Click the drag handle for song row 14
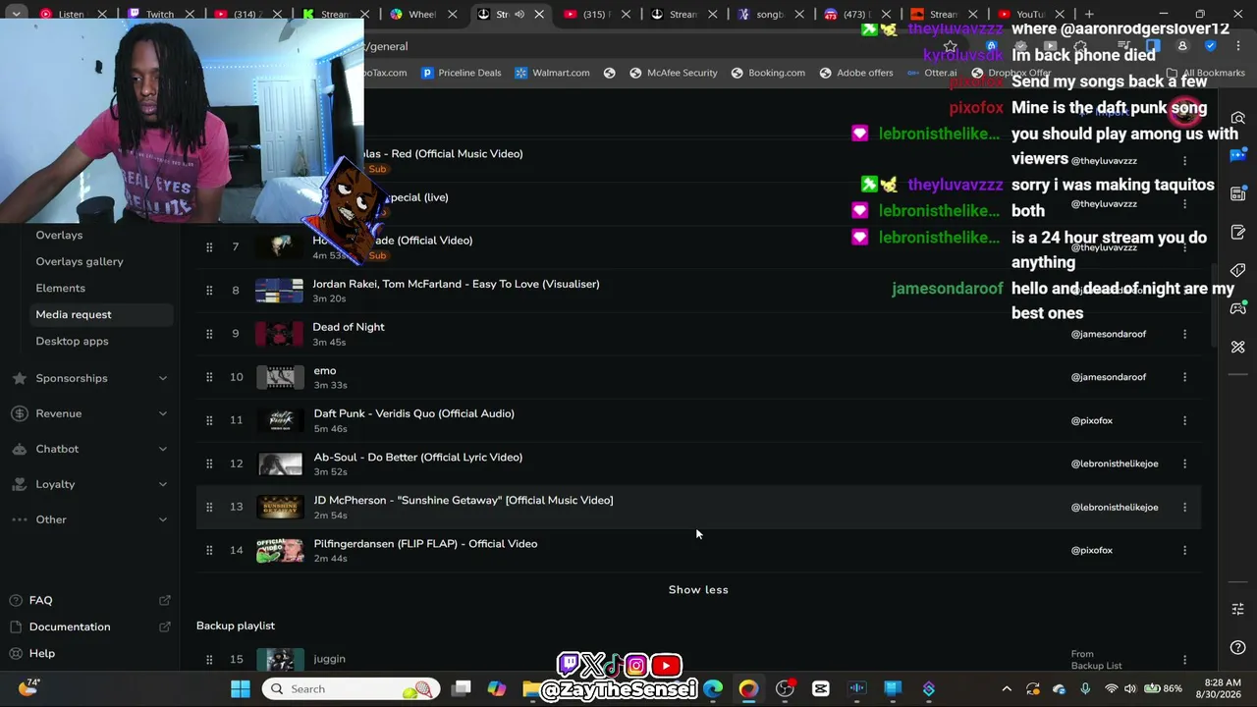 click(x=209, y=550)
